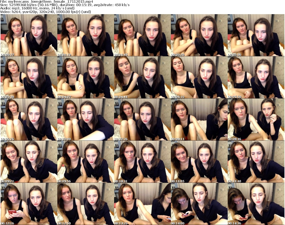This screenshot has height=225, width=285.
Task: Pick the thumbnail marked 00:13:26
Action: click(142, 204)
